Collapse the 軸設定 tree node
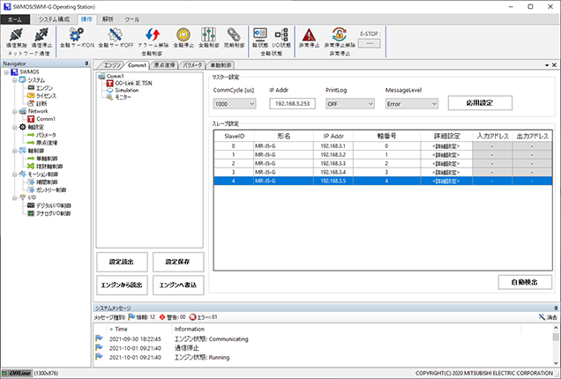Screen dimensions: 561x379 click(x=15, y=127)
